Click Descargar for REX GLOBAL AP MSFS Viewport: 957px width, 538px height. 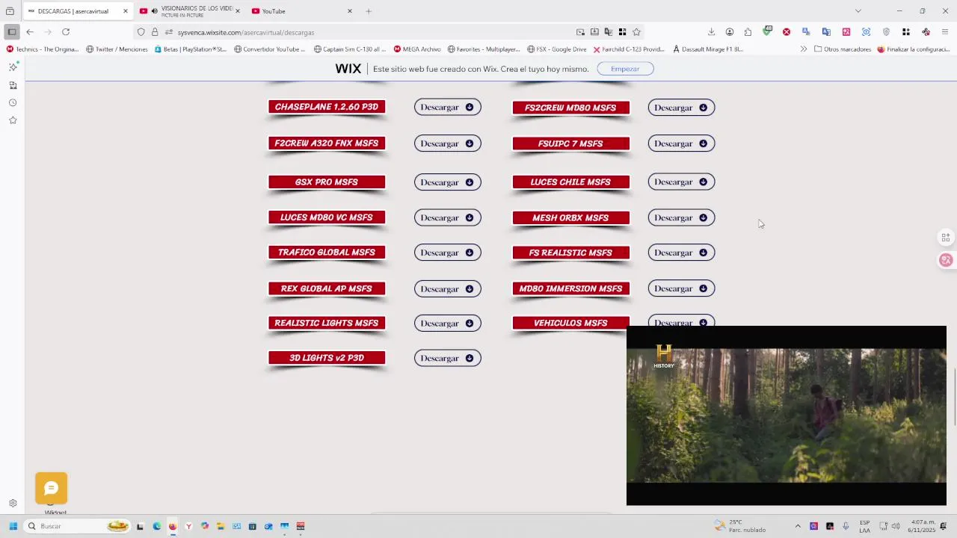(447, 288)
